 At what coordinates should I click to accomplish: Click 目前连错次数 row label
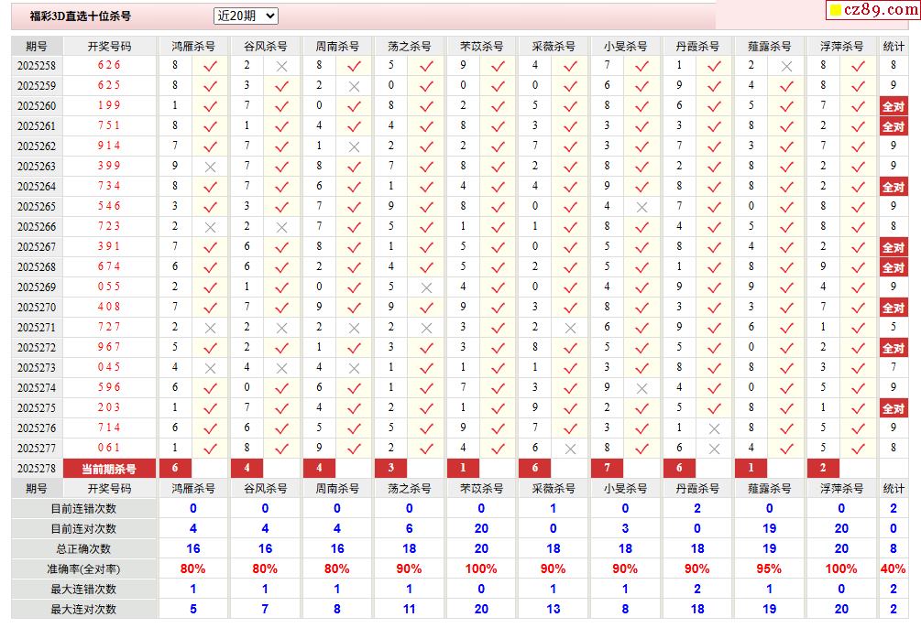click(83, 509)
